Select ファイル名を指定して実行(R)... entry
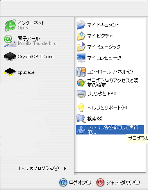The image size is (148, 190). tap(110, 130)
